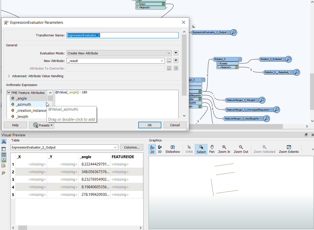The height and width of the screenshot is (230, 314).
Task: Close the ExpressionEvaluator Parameters dialog
Action: pyautogui.click(x=184, y=22)
